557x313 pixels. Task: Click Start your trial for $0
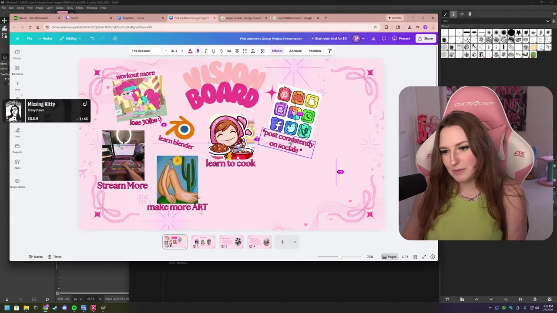tap(329, 38)
